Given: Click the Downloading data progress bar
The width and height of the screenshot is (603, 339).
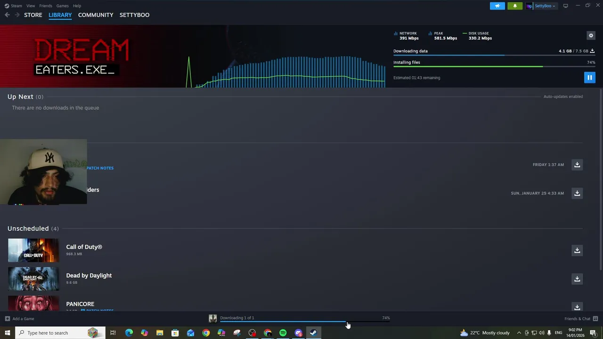Looking at the screenshot, I should coord(494,56).
